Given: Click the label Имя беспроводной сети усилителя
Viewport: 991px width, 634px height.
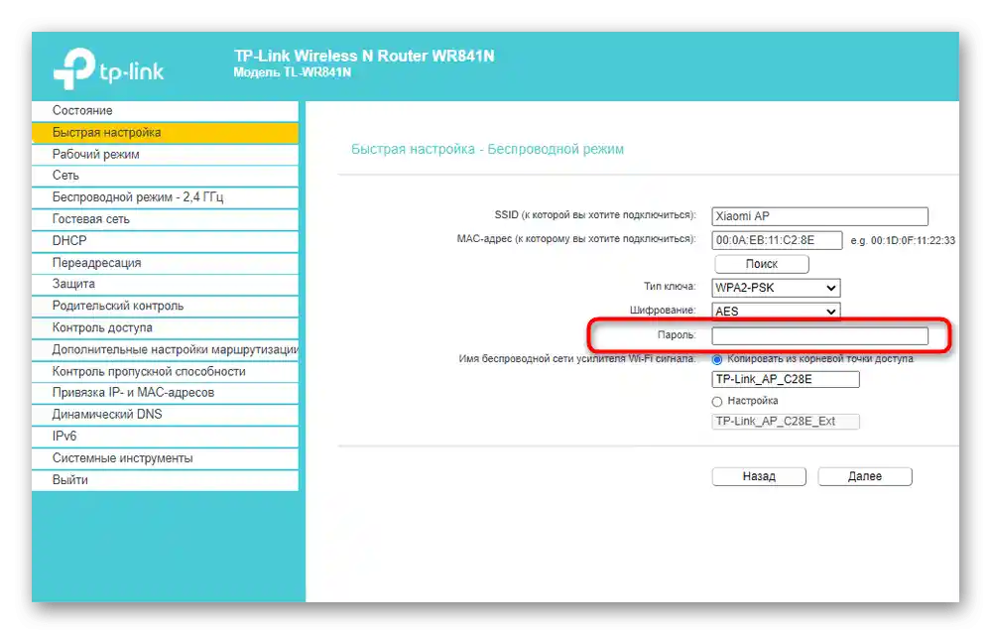Looking at the screenshot, I should coord(576,359).
